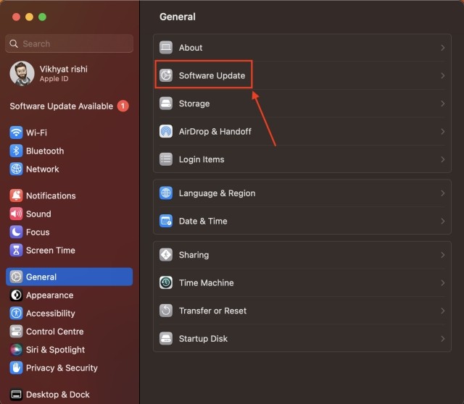Click the Appearance icon in sidebar

(x=16, y=295)
